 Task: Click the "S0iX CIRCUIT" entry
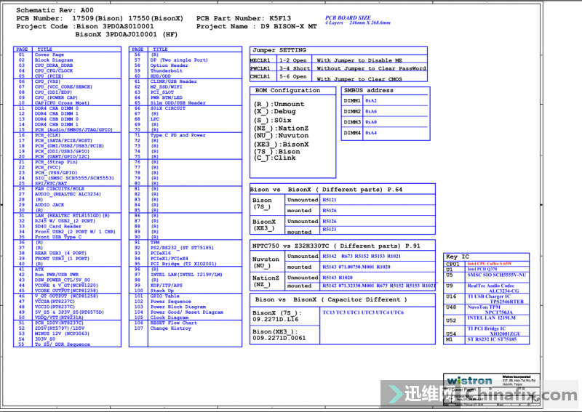click(168, 108)
